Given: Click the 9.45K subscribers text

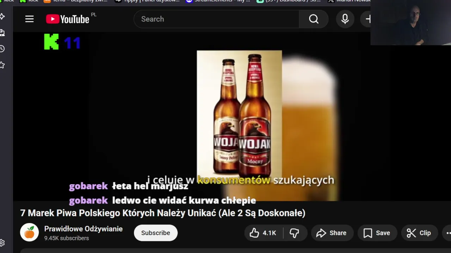Looking at the screenshot, I should pos(66,238).
